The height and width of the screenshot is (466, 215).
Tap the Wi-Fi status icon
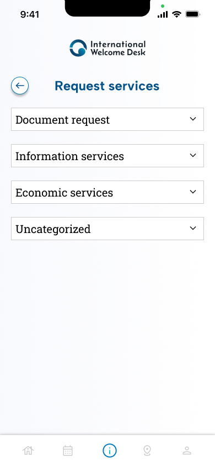point(177,14)
